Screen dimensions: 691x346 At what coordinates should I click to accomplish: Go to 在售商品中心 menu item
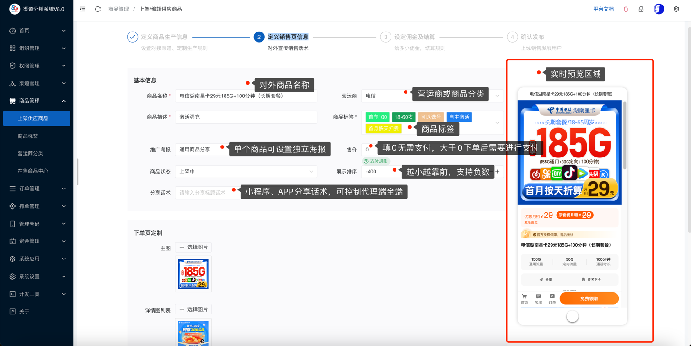[x=33, y=171]
